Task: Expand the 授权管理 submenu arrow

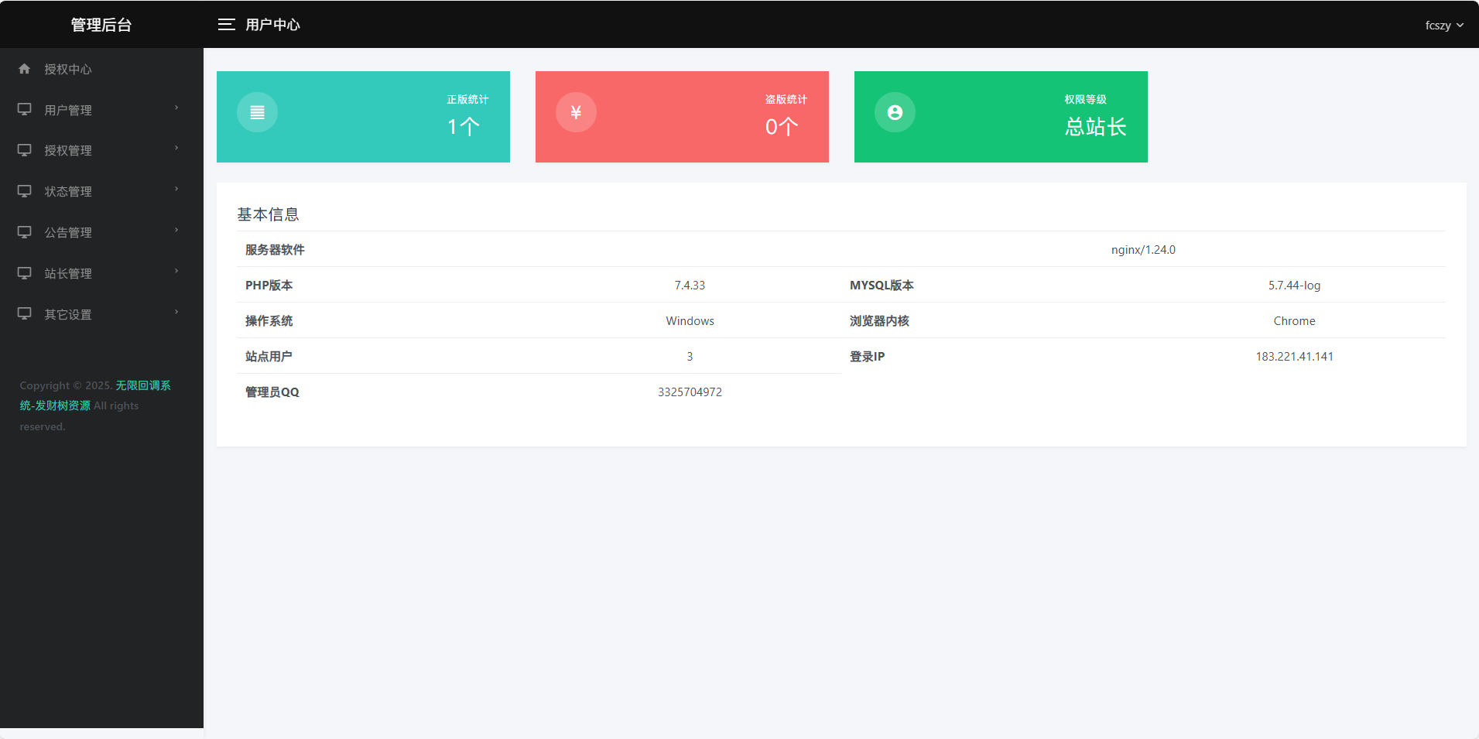Action: (176, 148)
